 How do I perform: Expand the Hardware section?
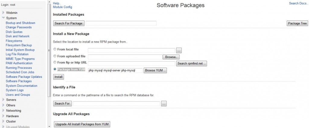[4, 116]
